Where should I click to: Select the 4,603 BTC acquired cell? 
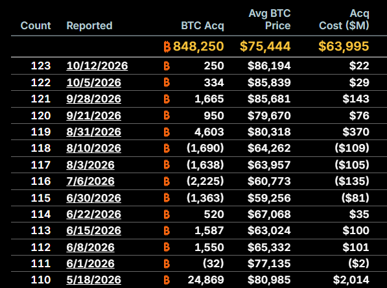209,132
